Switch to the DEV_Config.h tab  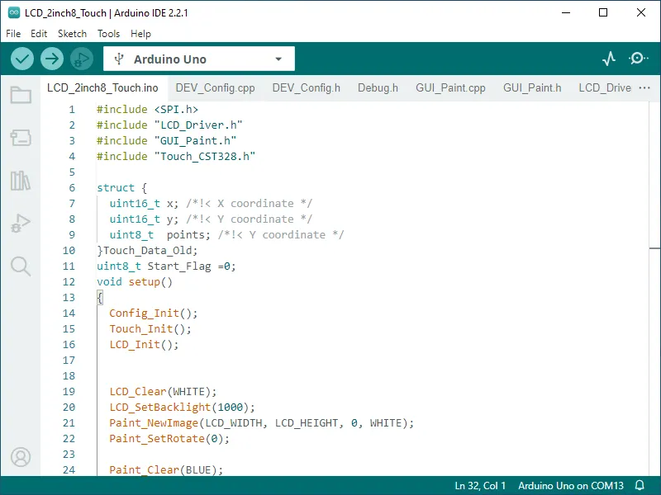click(x=306, y=88)
